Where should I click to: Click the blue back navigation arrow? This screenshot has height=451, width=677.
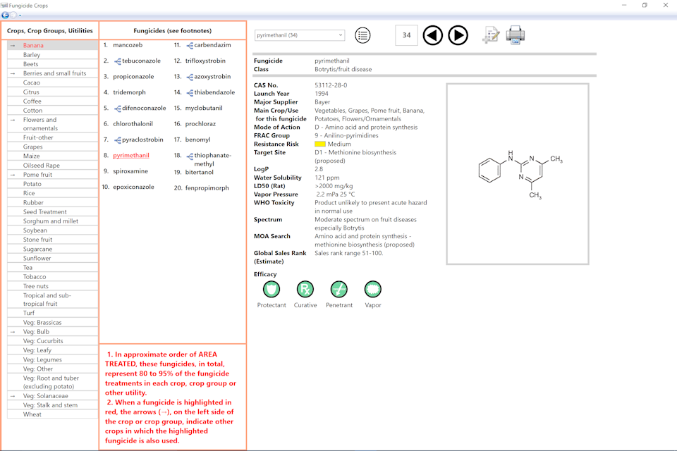coord(6,15)
